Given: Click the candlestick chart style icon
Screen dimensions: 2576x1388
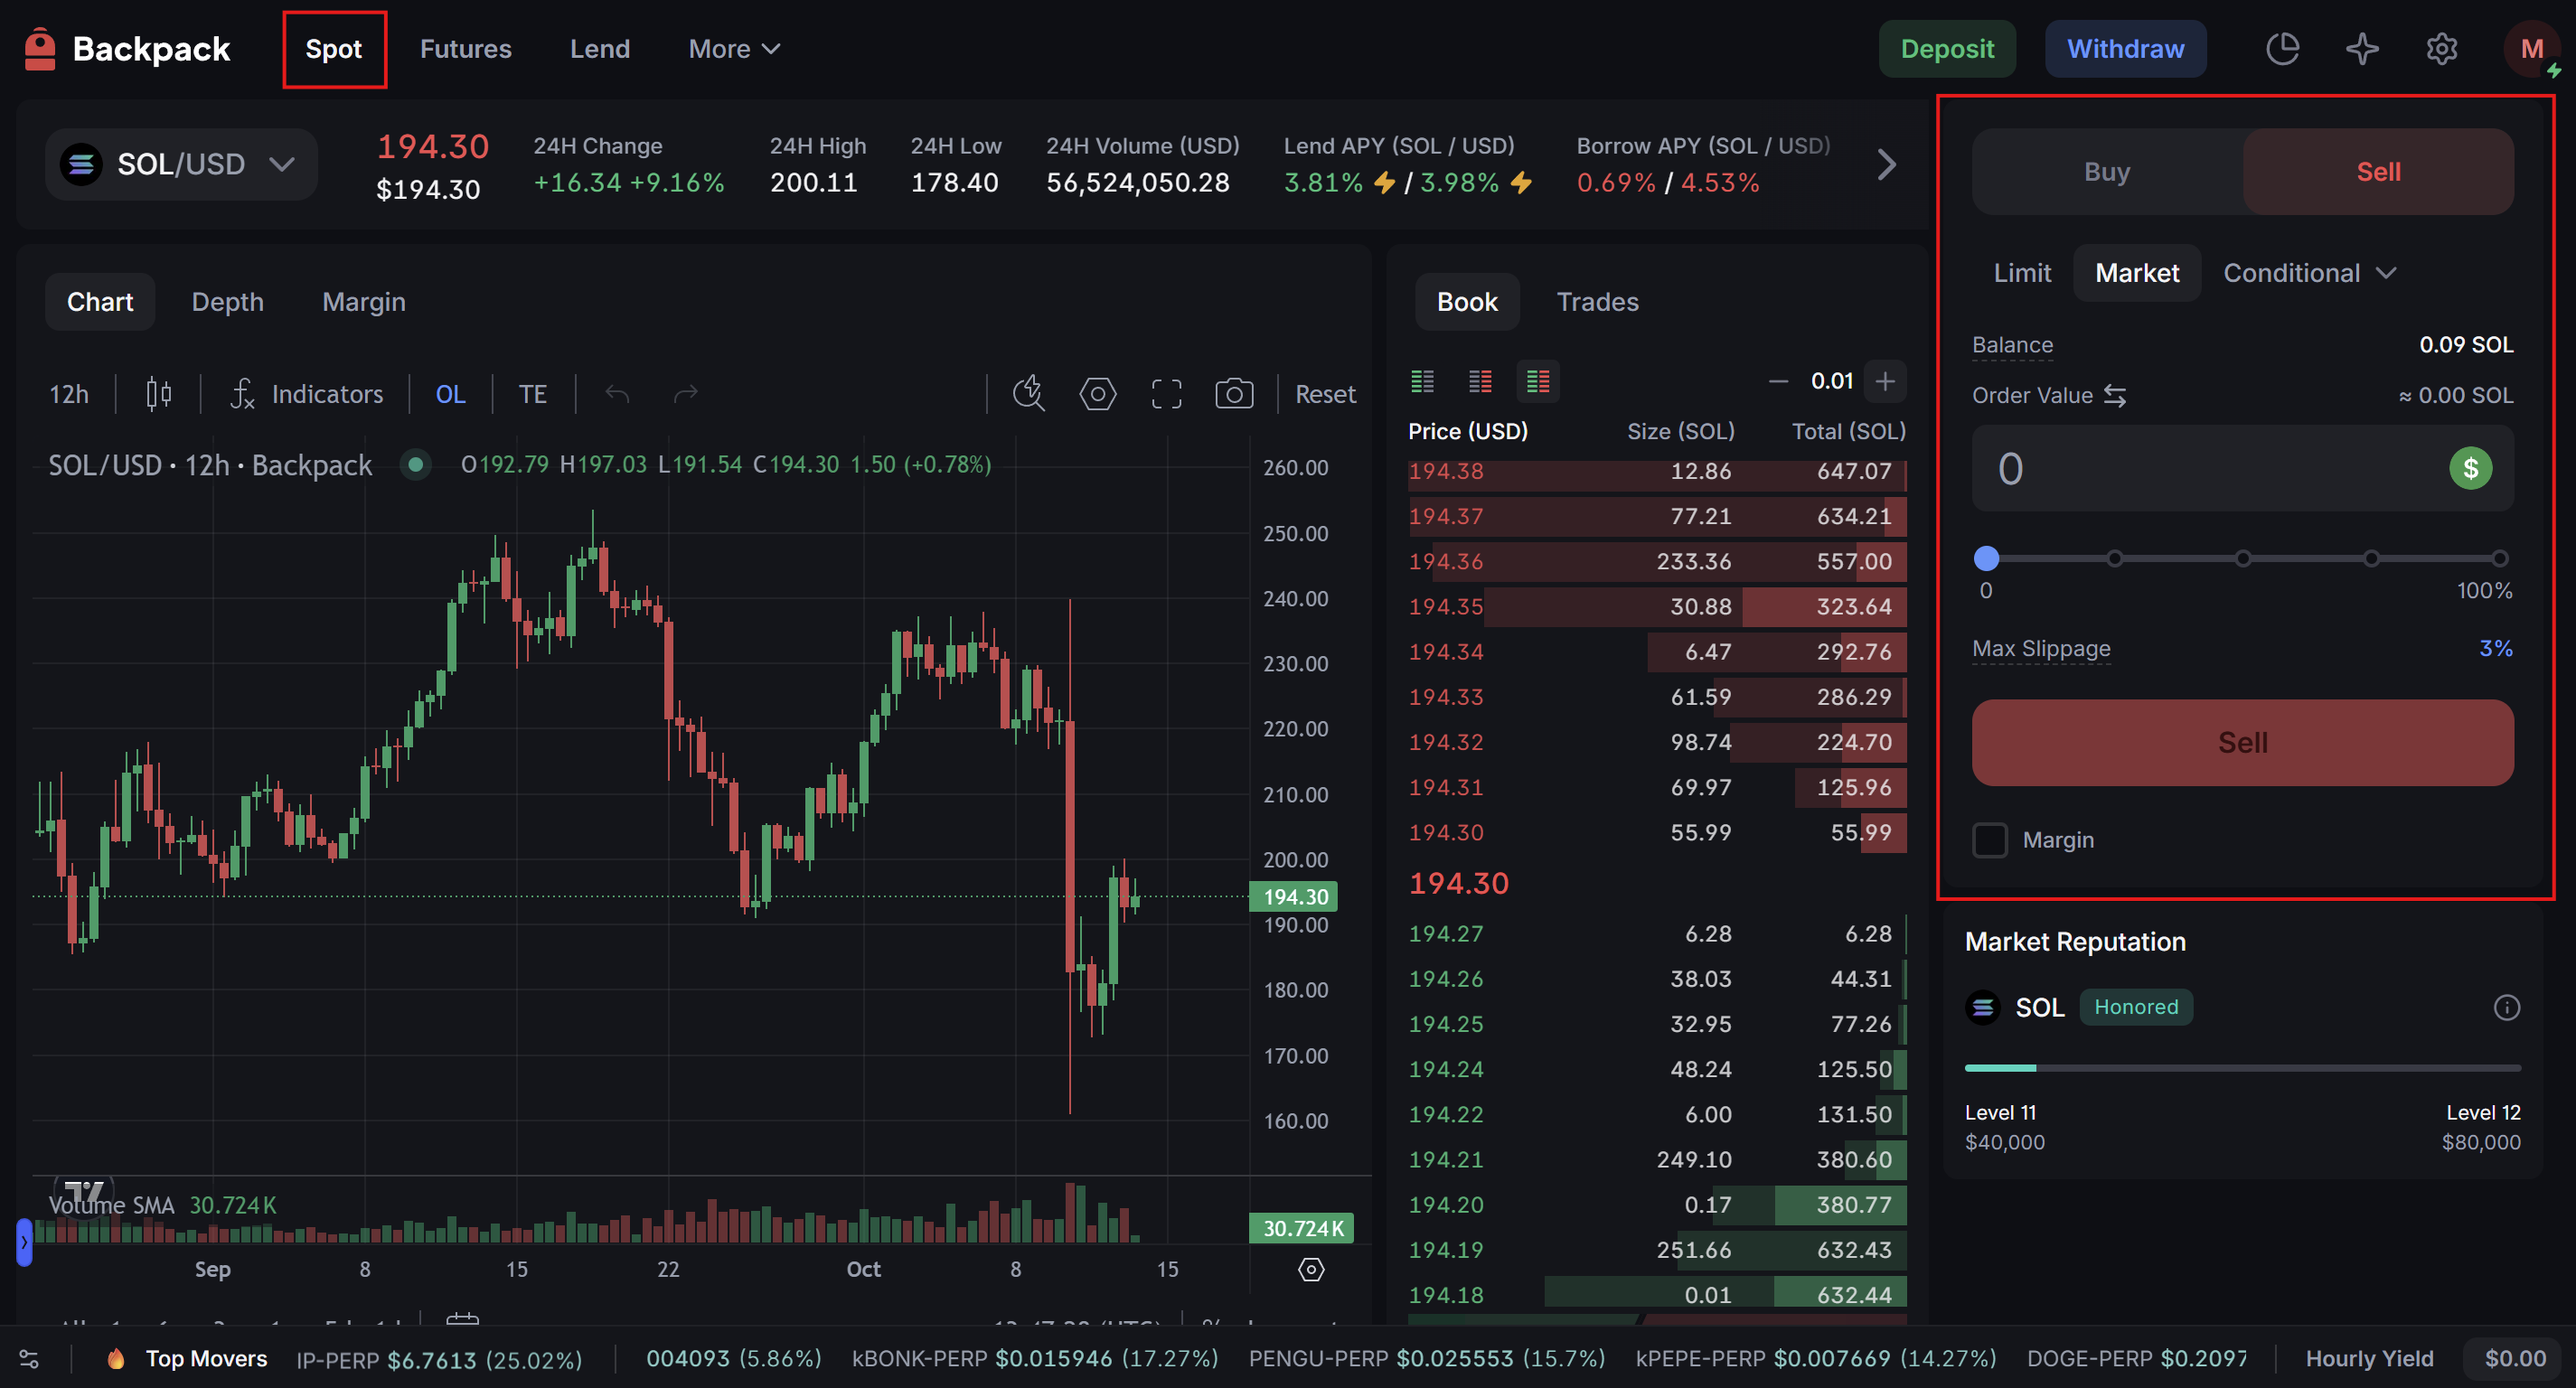Looking at the screenshot, I should [158, 394].
